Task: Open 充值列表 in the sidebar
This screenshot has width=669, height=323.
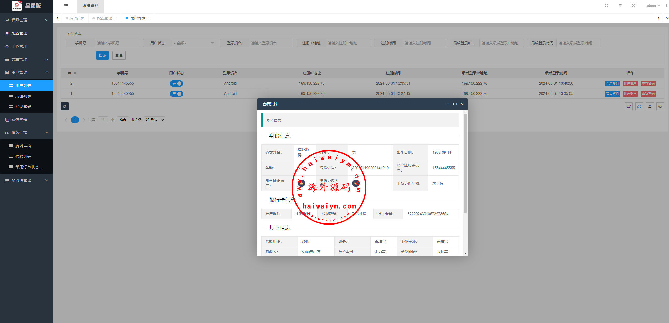Action: pyautogui.click(x=23, y=96)
